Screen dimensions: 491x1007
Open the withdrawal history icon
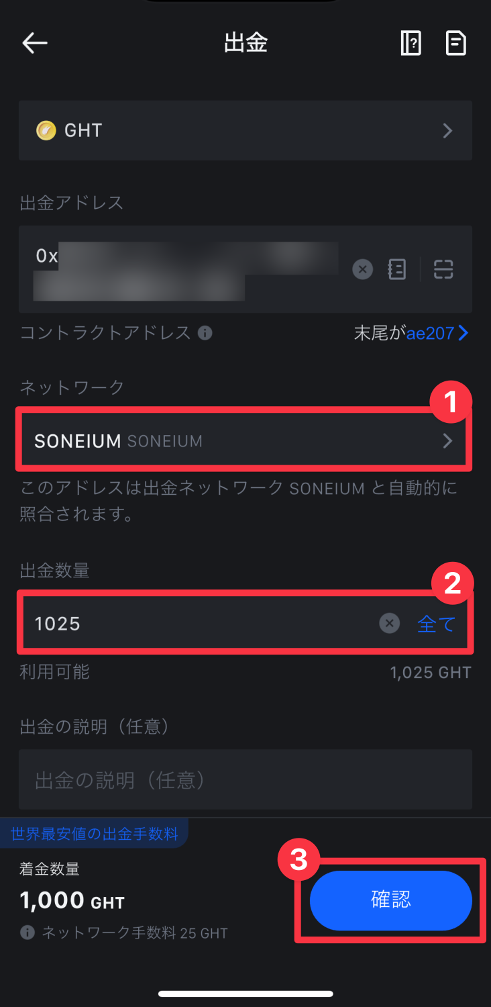456,44
